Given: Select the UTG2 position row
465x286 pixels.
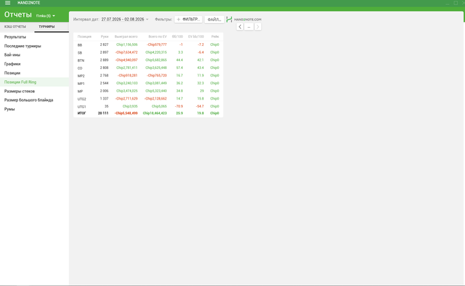Looking at the screenshot, I should click(x=148, y=99).
